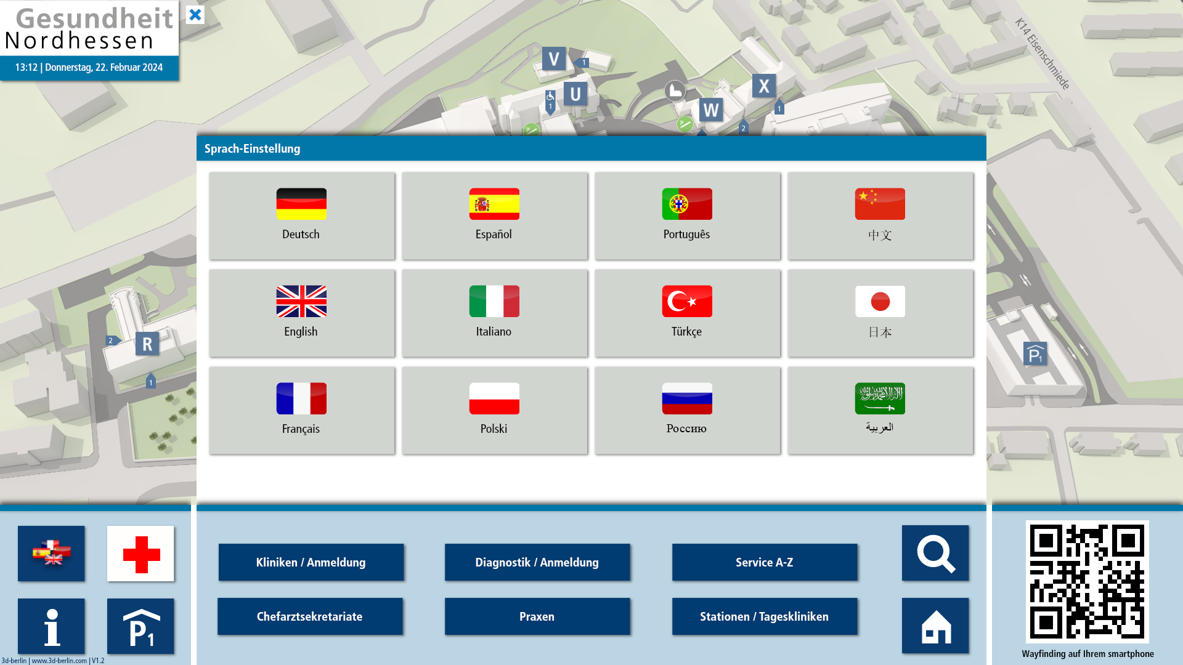
Task: Select the red cross emergency icon
Action: coord(140,554)
